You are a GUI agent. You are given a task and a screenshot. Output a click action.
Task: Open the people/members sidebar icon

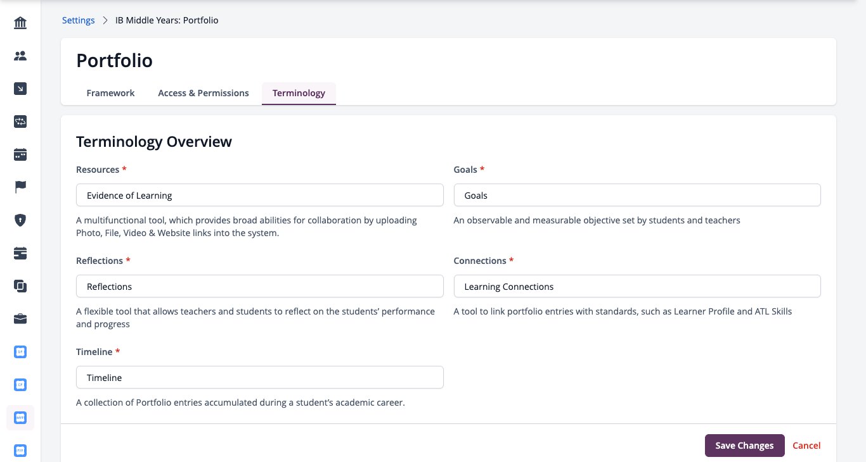pos(20,56)
